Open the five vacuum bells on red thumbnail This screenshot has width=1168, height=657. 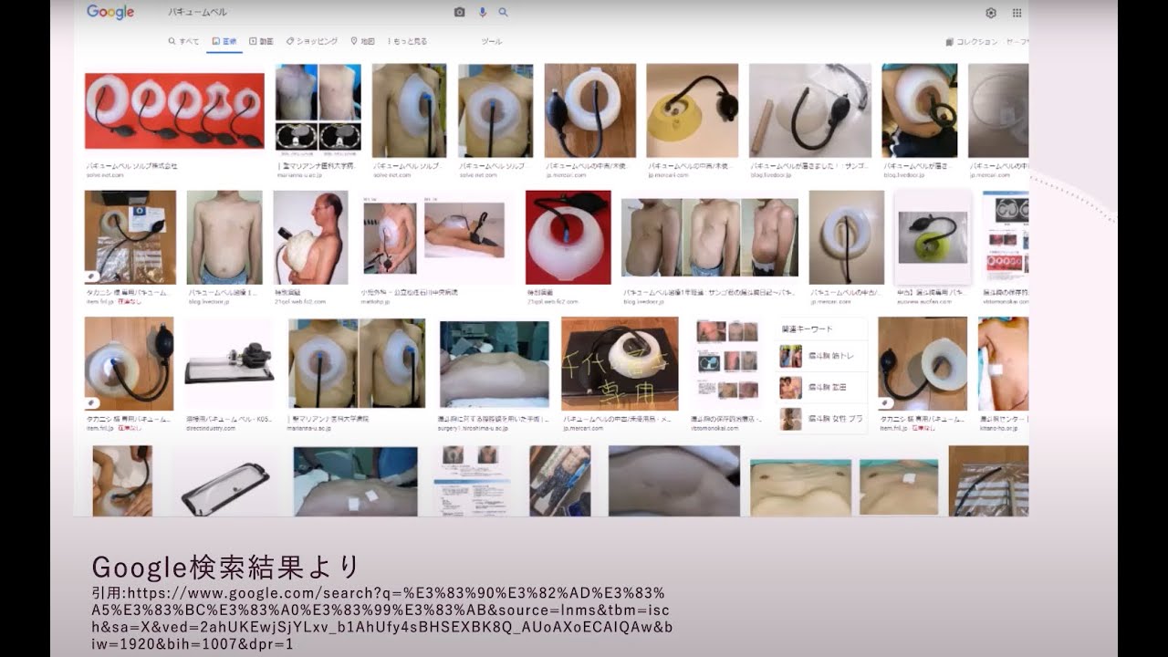(174, 110)
